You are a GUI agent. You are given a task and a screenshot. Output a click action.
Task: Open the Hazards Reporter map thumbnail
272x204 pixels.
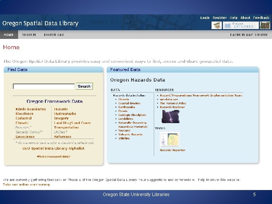[x=170, y=139]
